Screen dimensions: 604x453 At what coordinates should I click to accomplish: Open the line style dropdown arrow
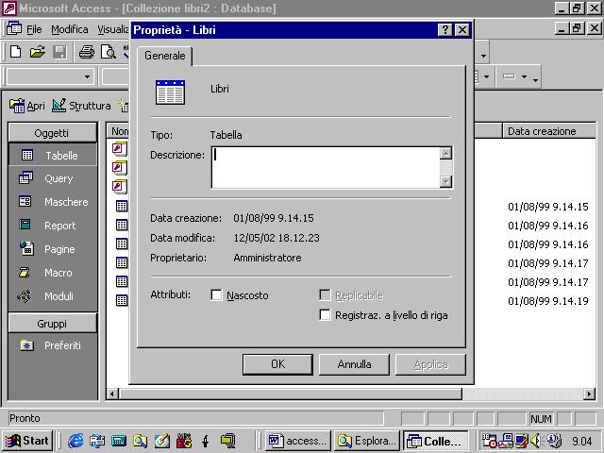[x=524, y=76]
